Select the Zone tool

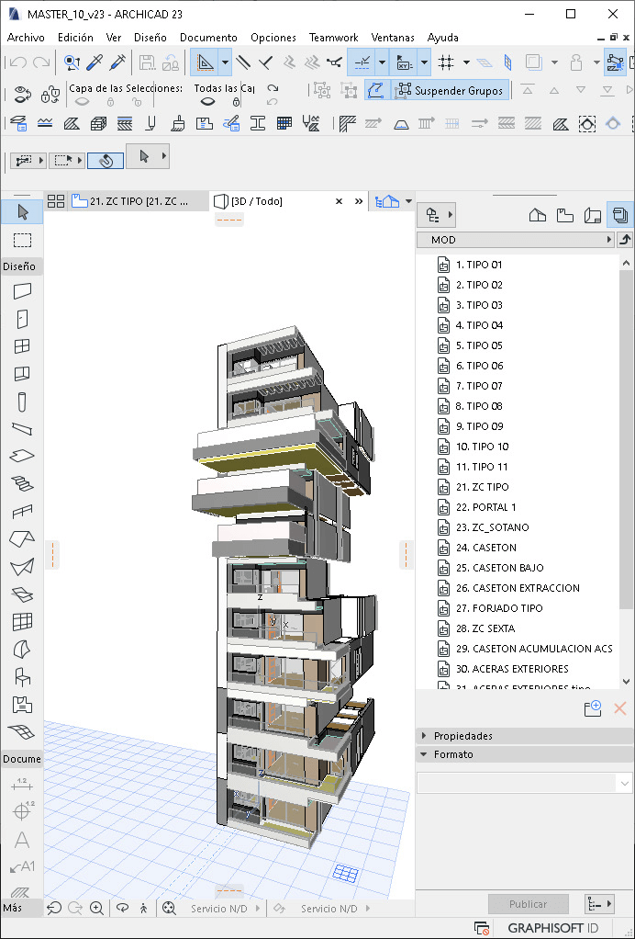(x=22, y=704)
